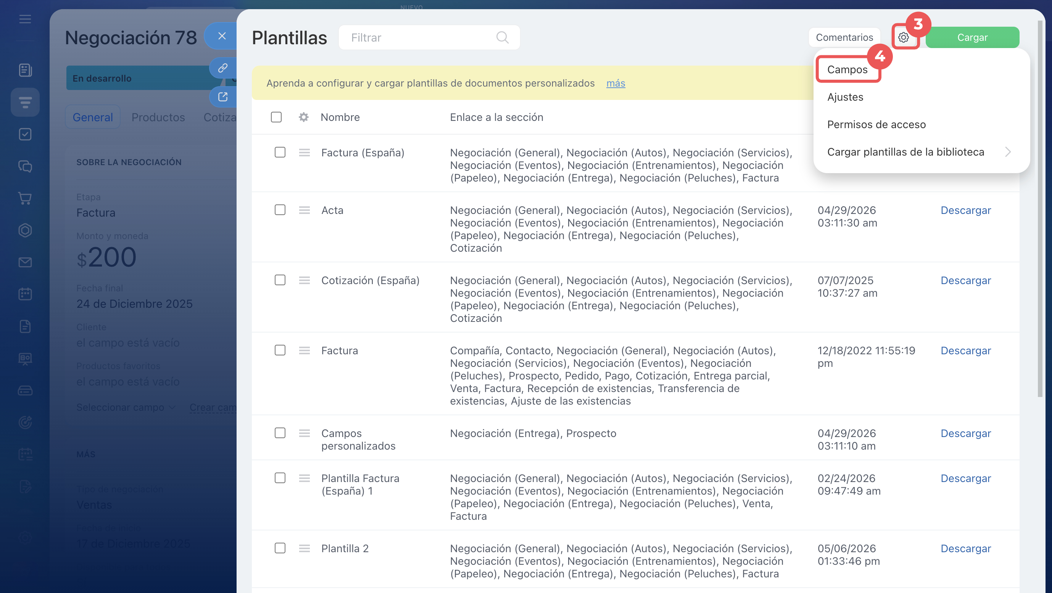Download the Campos personalizados template
This screenshot has height=593, width=1052.
965,433
